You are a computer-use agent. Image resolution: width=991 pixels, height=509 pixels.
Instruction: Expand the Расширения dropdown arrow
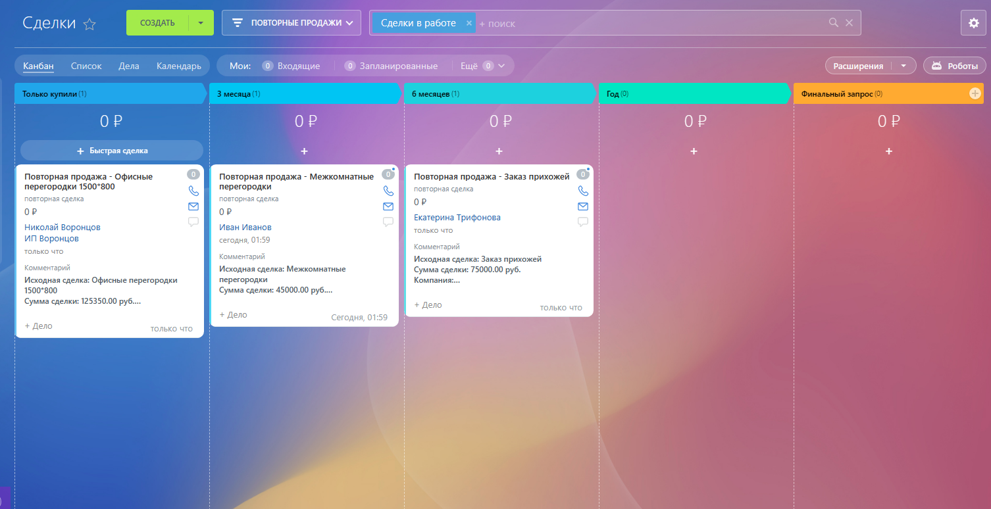(x=904, y=66)
